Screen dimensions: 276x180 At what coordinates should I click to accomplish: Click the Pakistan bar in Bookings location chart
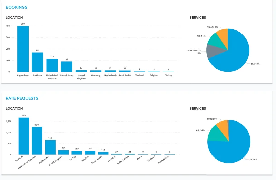38,62
